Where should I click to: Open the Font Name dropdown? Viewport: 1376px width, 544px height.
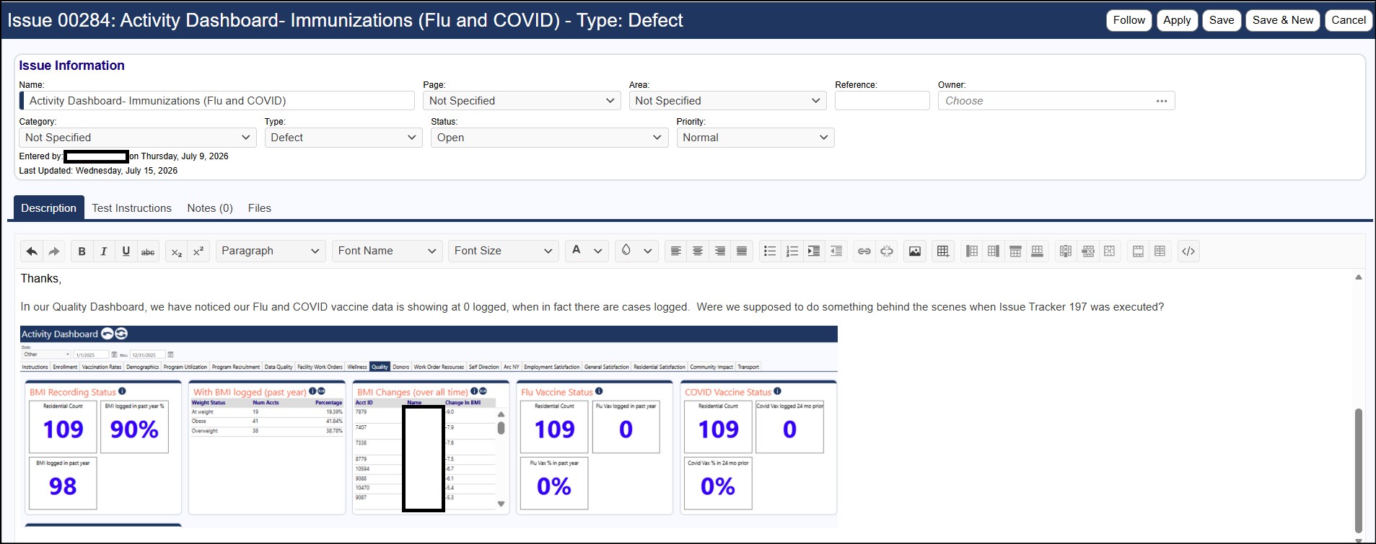[387, 251]
